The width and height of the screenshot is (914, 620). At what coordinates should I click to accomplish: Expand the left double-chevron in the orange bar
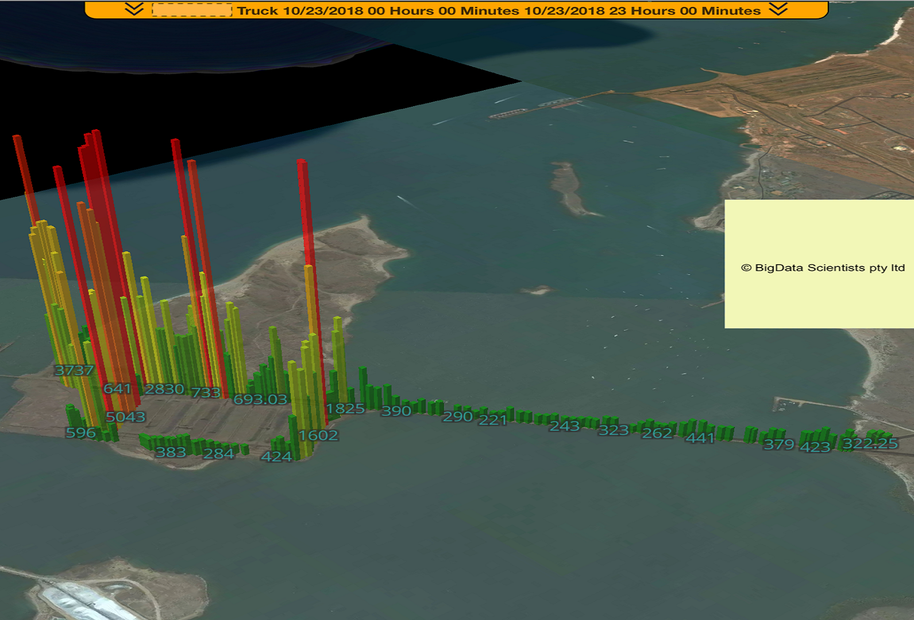coord(134,9)
